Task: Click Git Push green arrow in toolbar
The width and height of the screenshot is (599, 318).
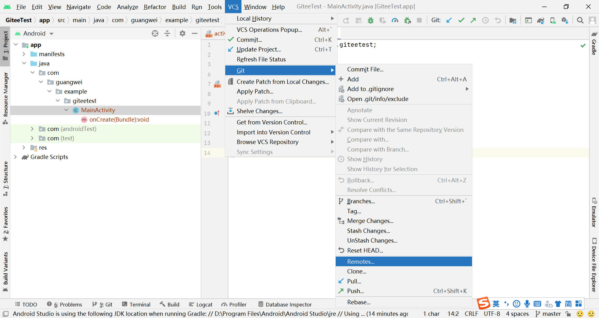Action: (x=473, y=20)
